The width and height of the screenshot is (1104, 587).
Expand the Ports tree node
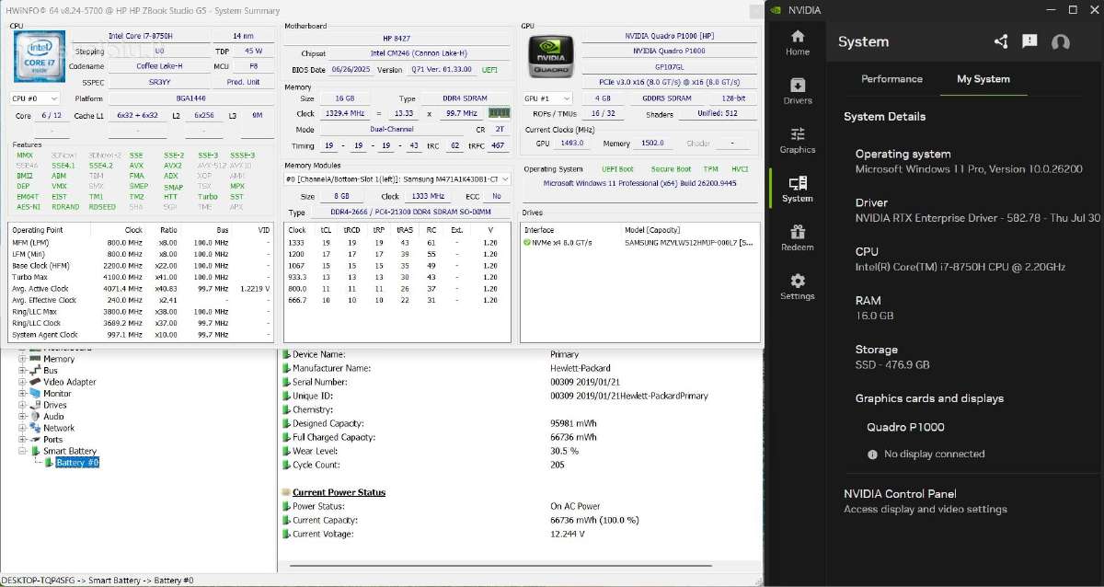(x=22, y=440)
